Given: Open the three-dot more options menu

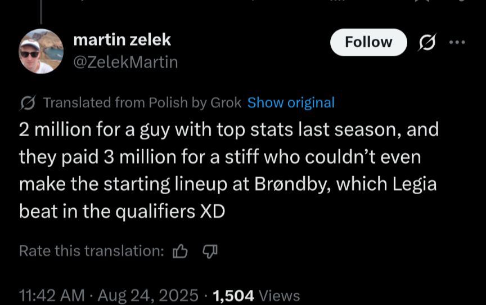Looking at the screenshot, I should click(x=457, y=42).
